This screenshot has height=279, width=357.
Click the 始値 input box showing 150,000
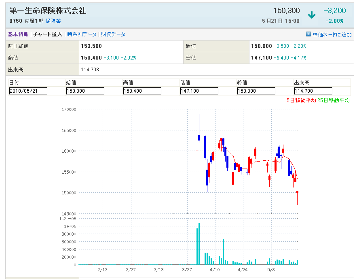tap(85, 91)
